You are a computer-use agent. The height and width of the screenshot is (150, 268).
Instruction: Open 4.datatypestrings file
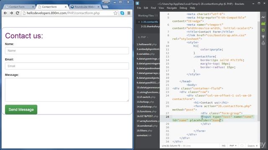click(x=148, y=59)
